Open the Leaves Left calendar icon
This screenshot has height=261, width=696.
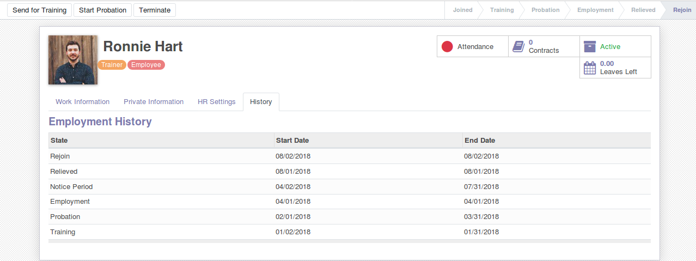coord(590,68)
